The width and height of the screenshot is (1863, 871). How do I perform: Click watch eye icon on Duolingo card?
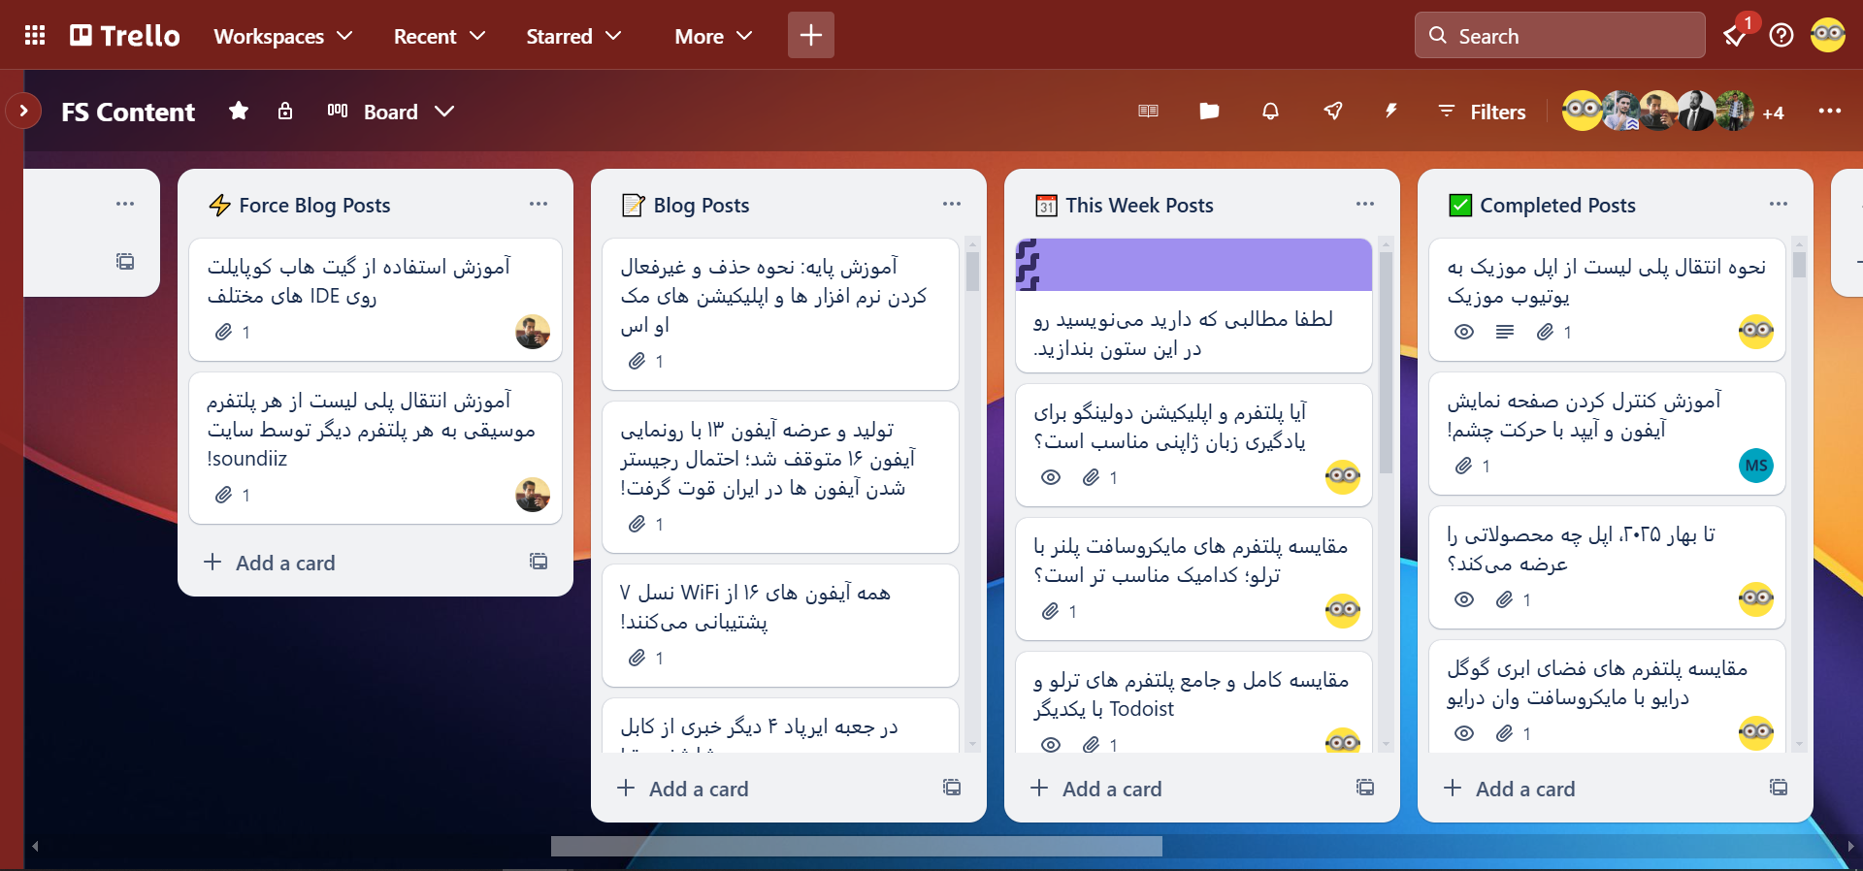[1051, 477]
